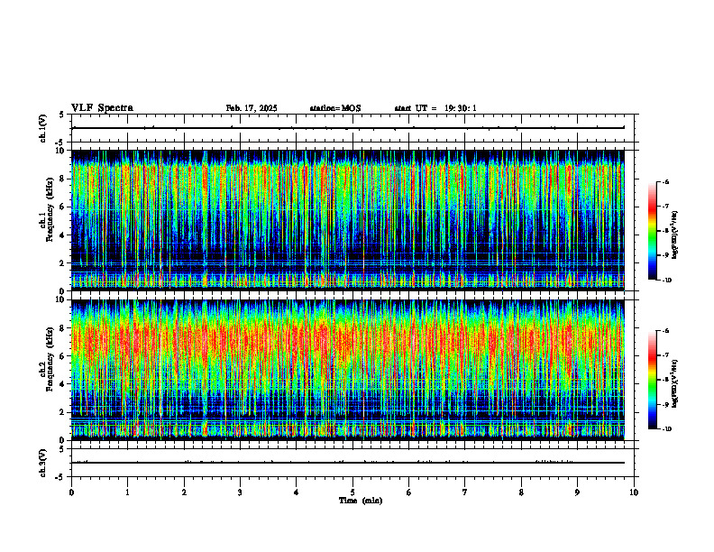Click the "Time (min)" x-axis label

[361, 501]
